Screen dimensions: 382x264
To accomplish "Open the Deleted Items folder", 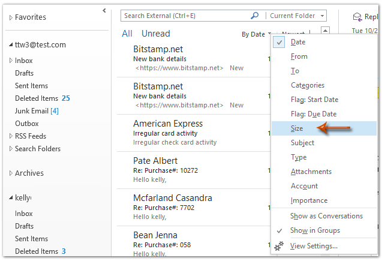I will [x=36, y=98].
